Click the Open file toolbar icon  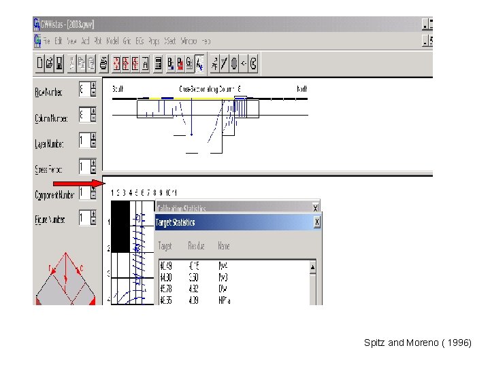point(49,64)
